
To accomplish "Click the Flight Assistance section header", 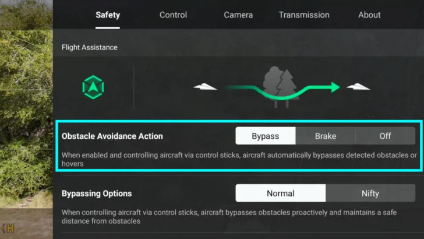I will [90, 47].
